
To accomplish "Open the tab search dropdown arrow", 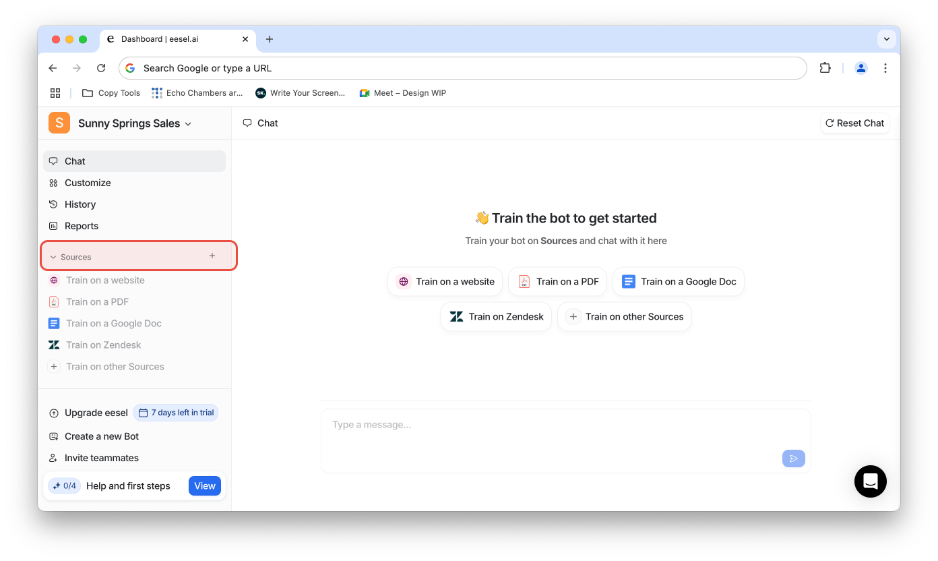I will pyautogui.click(x=887, y=39).
